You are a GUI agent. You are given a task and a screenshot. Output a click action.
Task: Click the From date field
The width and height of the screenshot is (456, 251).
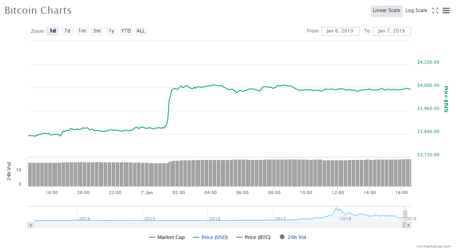(x=340, y=31)
